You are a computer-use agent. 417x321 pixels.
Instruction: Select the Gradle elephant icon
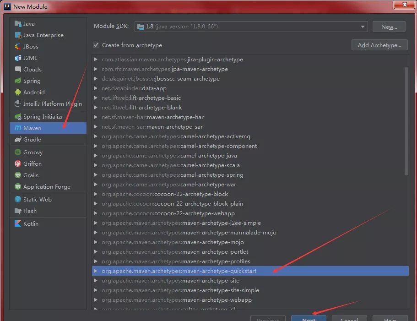coord(18,139)
